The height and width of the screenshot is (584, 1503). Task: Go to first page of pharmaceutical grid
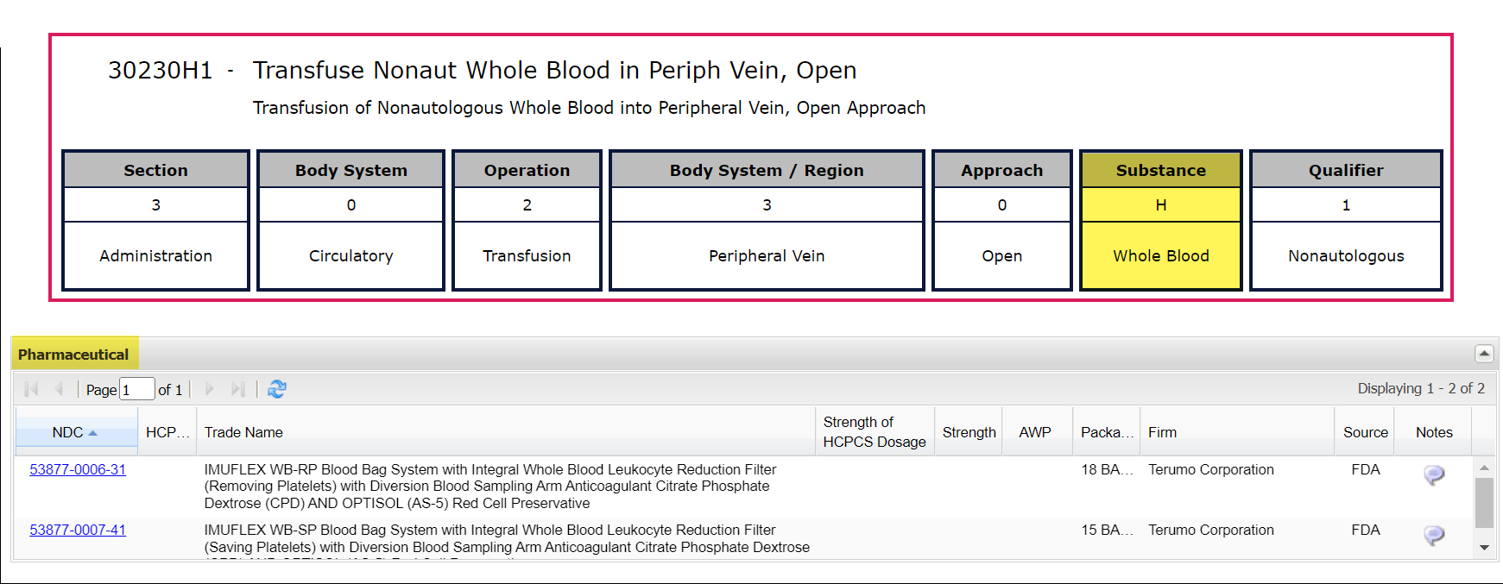click(32, 389)
